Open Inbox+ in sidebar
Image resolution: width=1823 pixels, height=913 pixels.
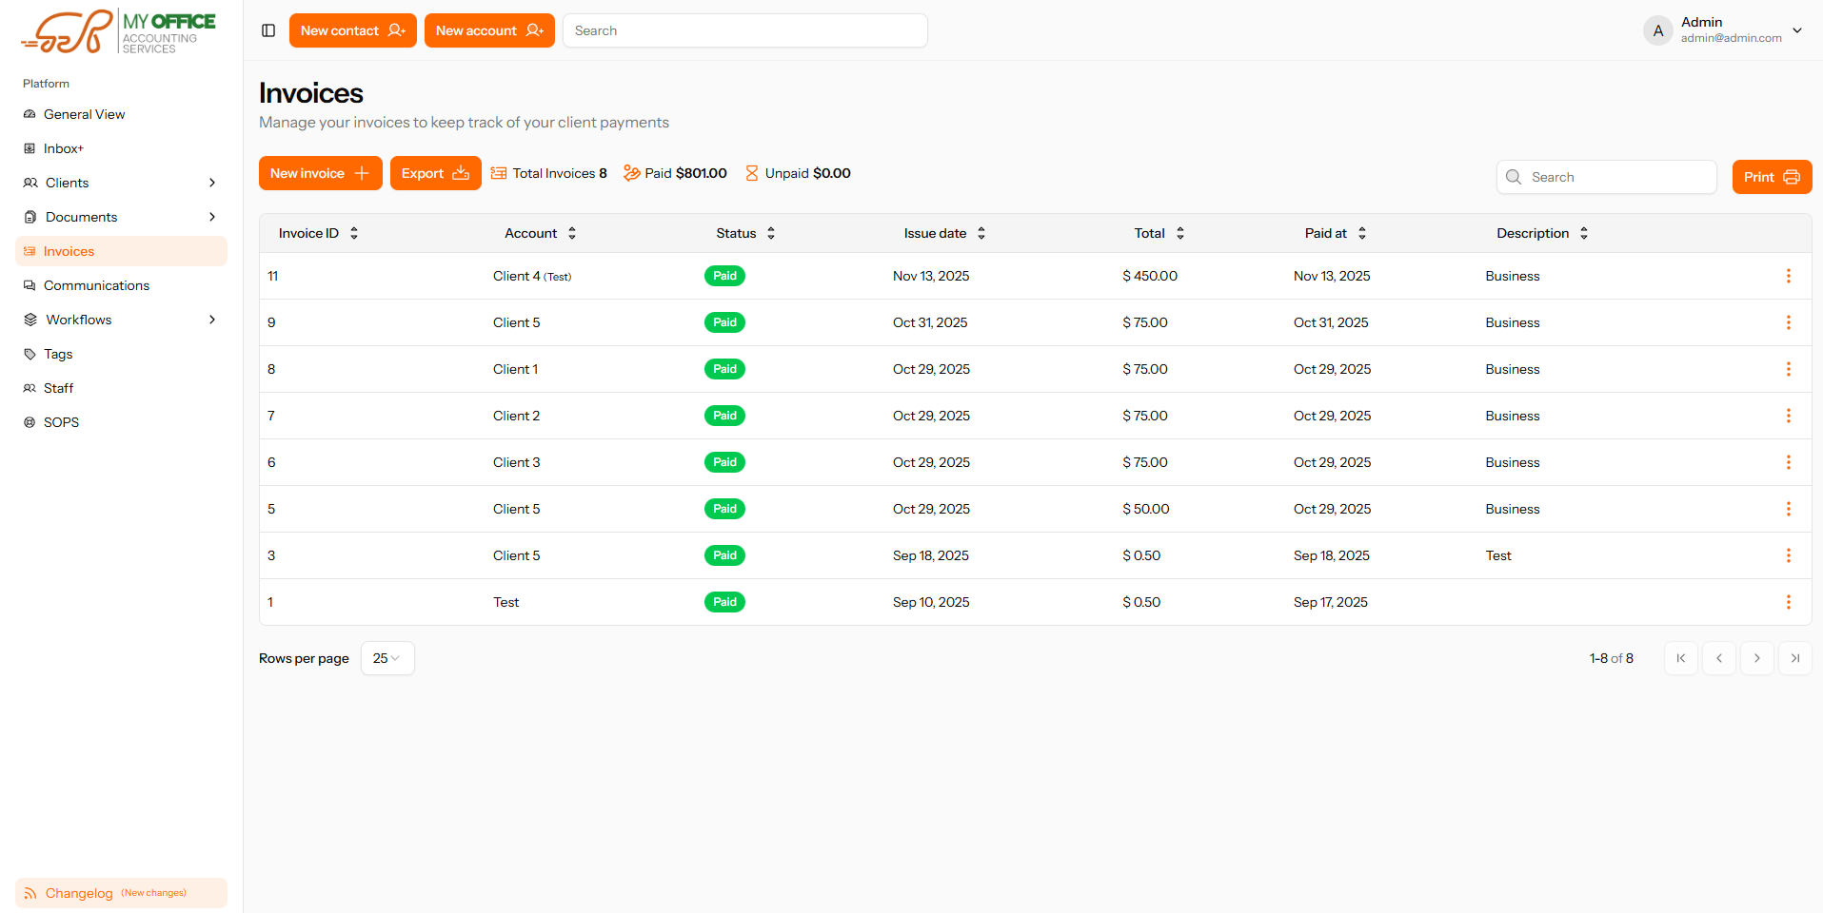(121, 148)
